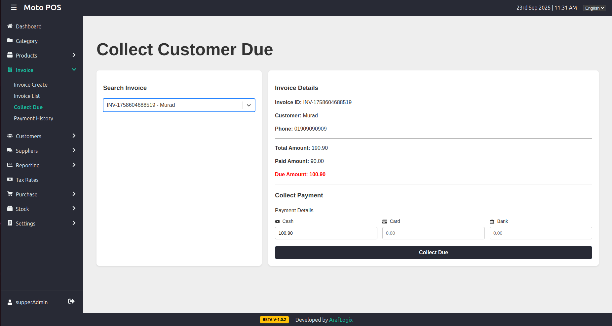This screenshot has width=612, height=326.
Task: Click into the Bank amount field
Action: pyautogui.click(x=541, y=233)
